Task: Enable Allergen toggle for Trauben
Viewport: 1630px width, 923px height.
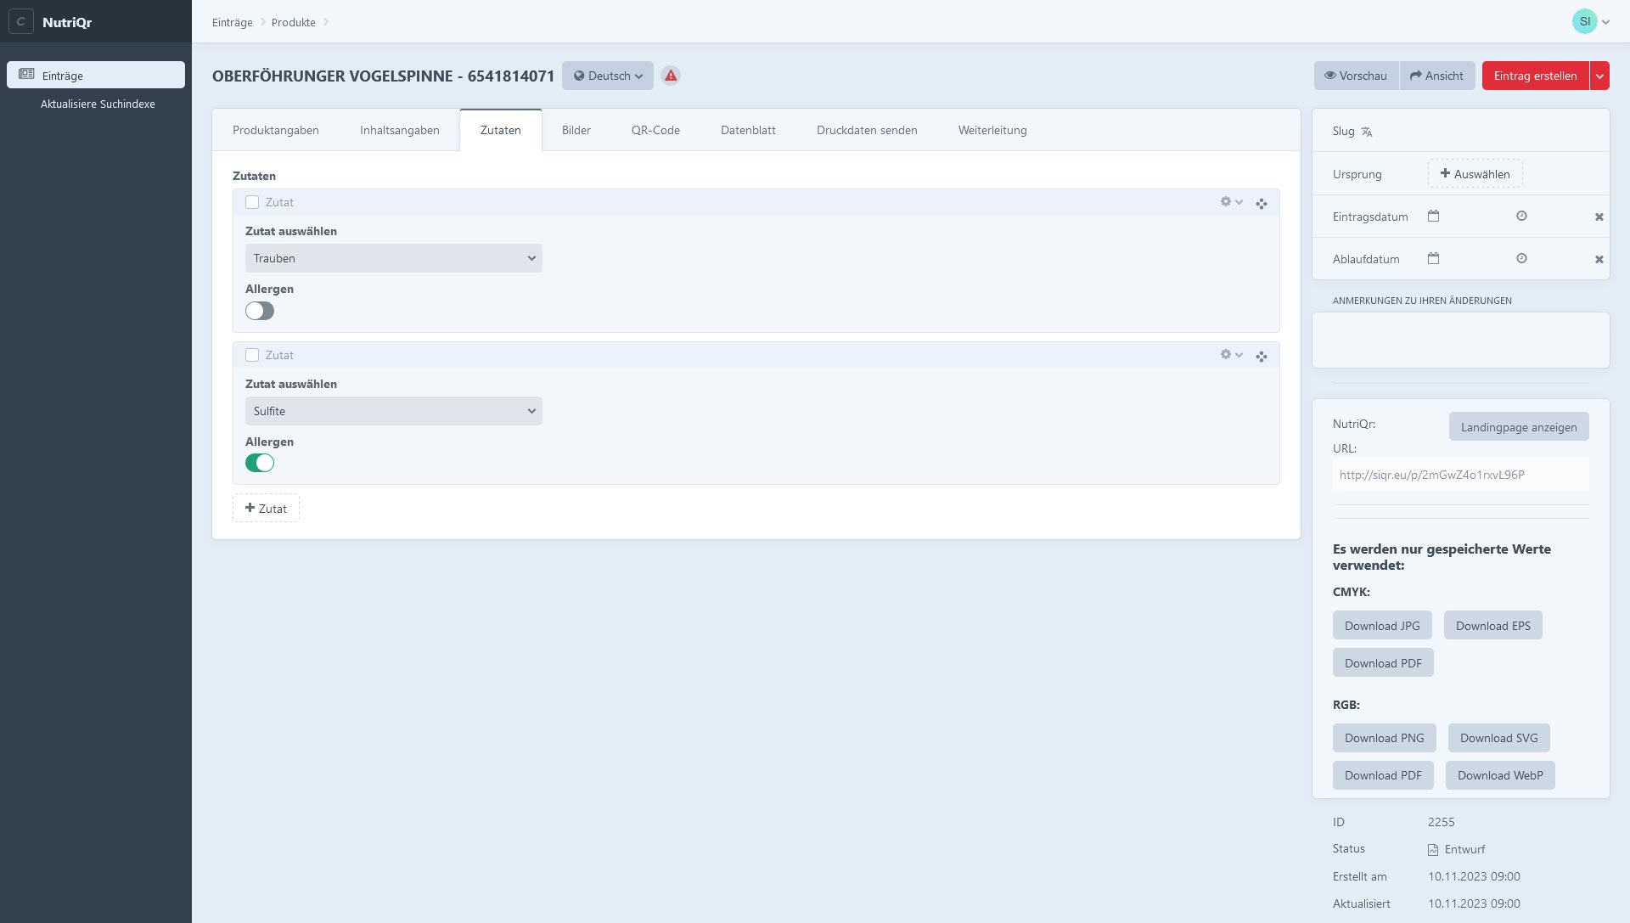Action: [260, 311]
